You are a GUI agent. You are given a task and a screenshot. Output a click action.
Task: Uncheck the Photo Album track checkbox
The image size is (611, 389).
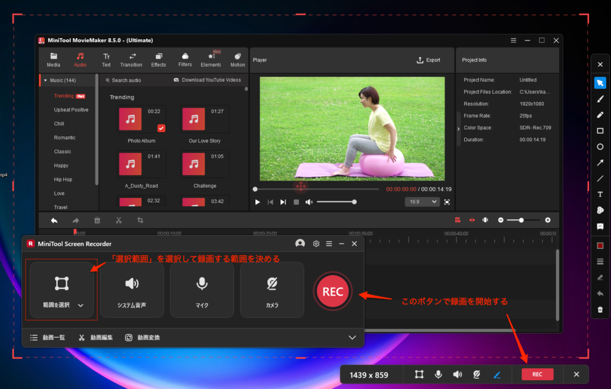161,128
